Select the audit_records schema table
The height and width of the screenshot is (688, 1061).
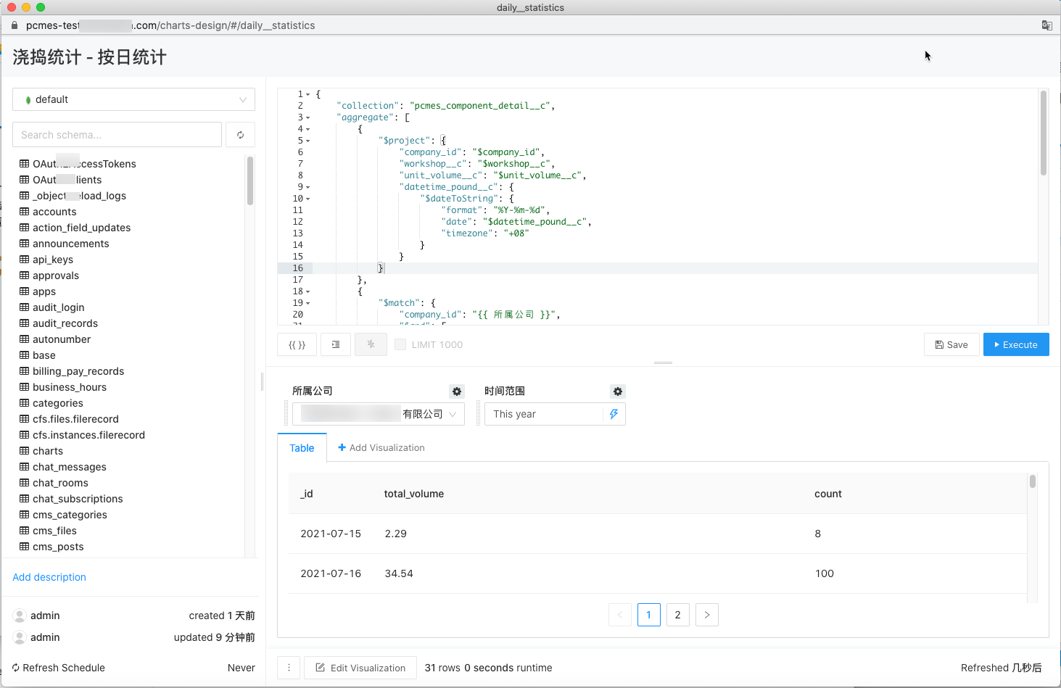pos(65,323)
